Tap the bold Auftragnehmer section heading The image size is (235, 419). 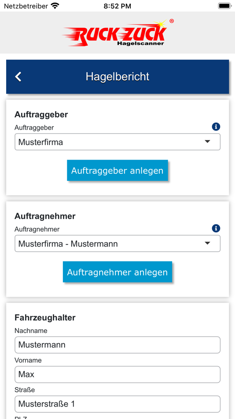(x=45, y=216)
